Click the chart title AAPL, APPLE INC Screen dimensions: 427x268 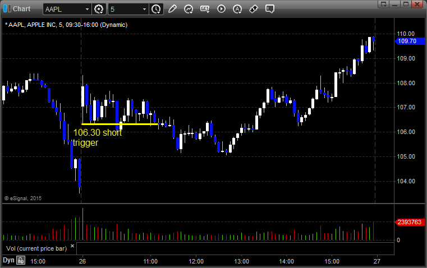66,25
